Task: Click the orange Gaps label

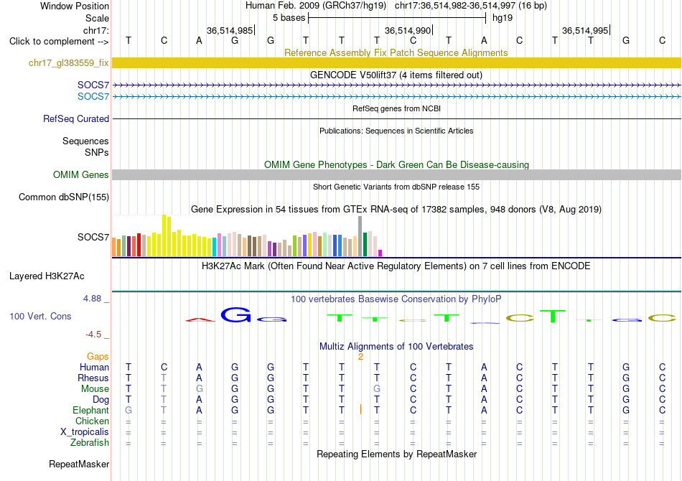Action: click(98, 357)
